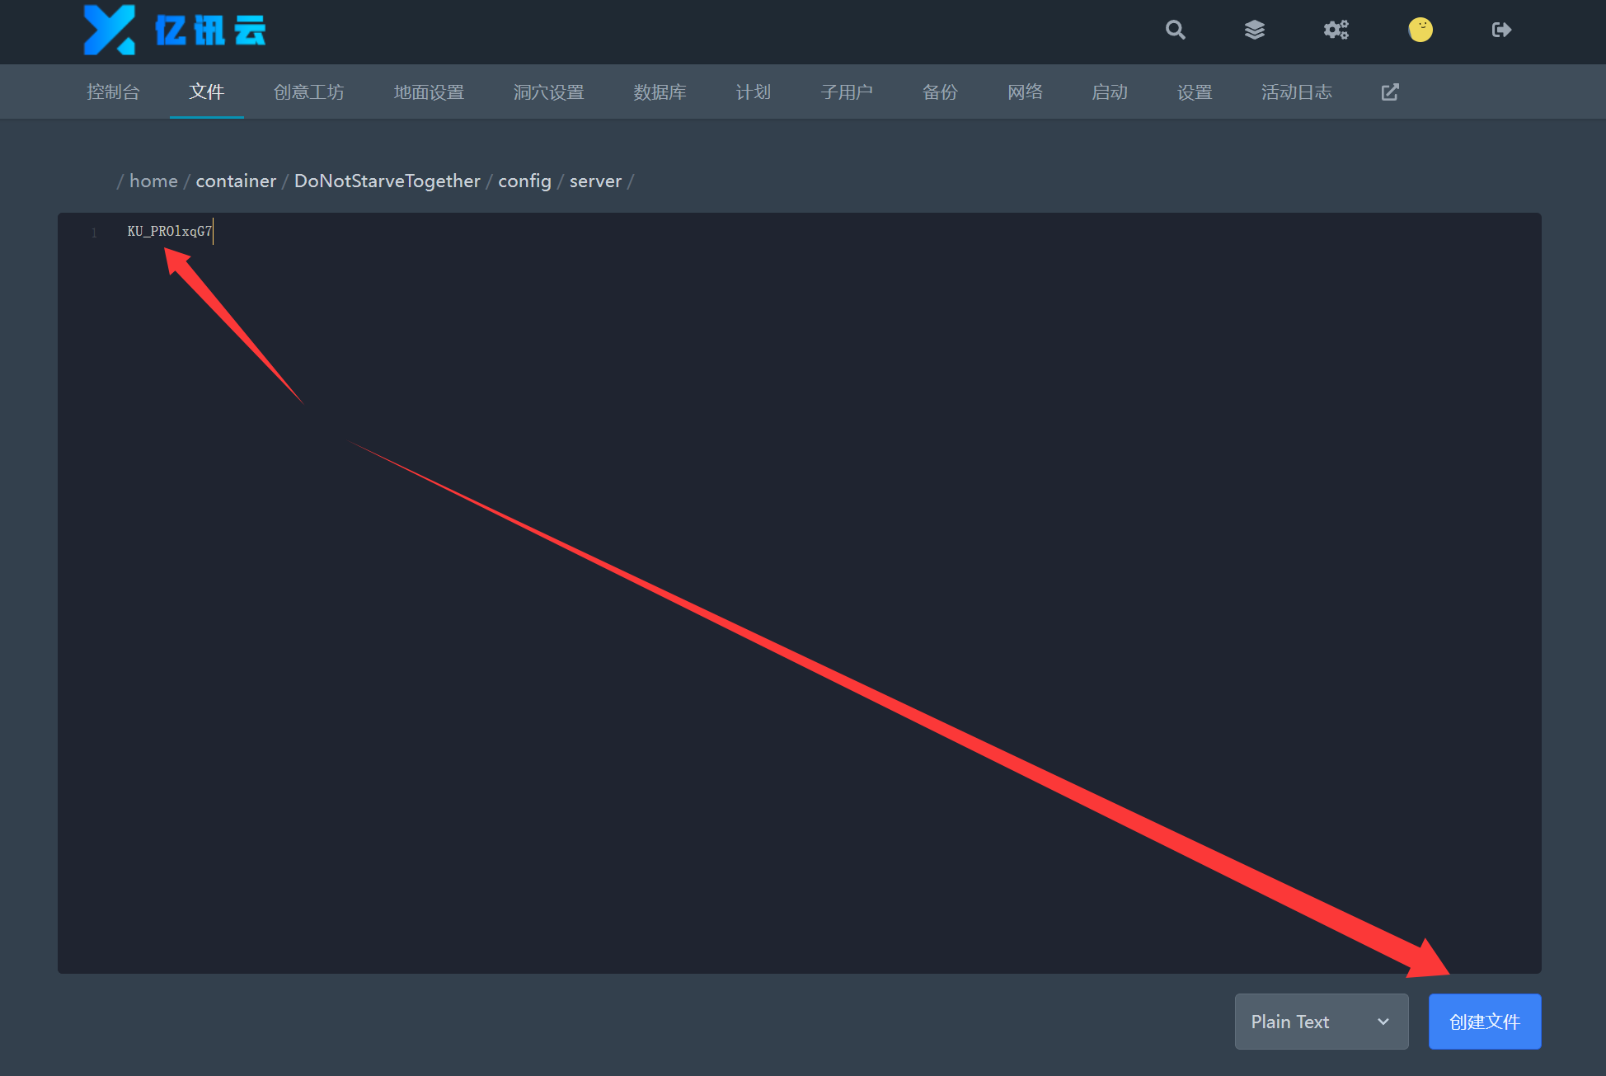Image resolution: width=1606 pixels, height=1076 pixels.
Task: Click the 亿讯云 logo
Action: tap(175, 31)
